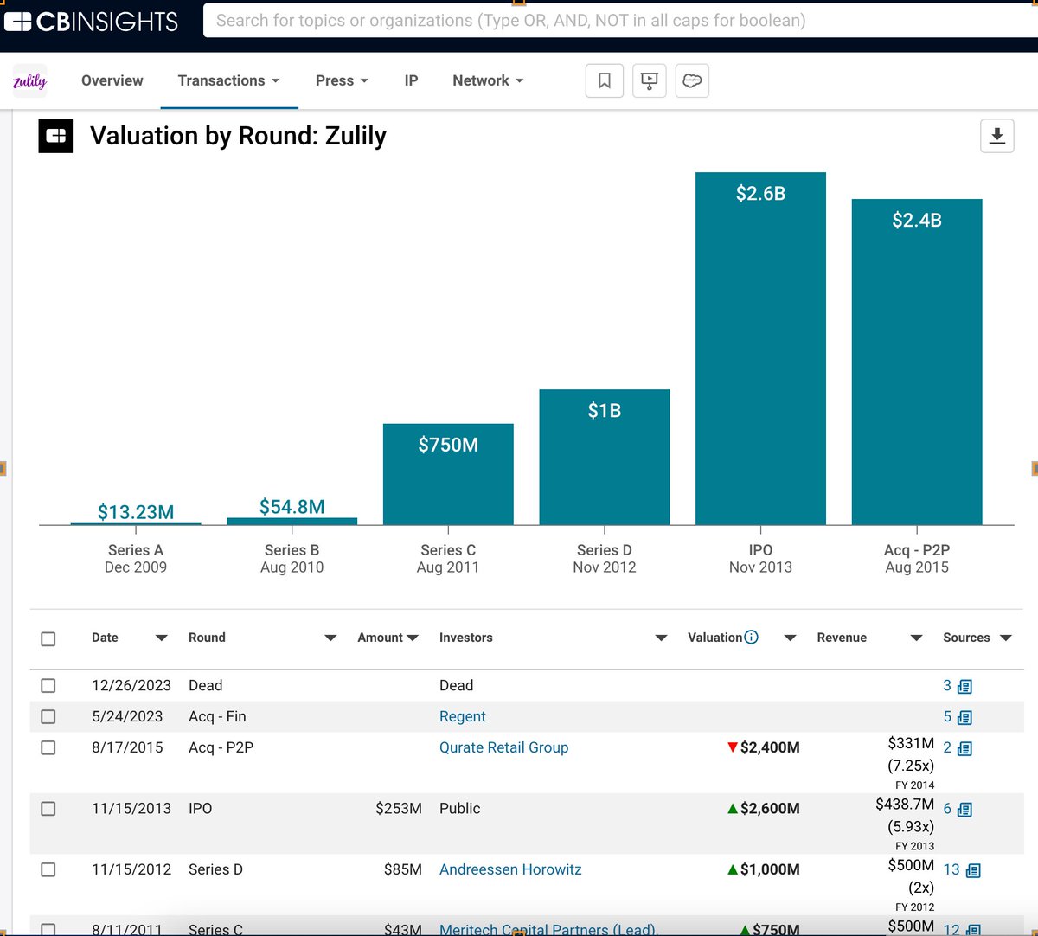1038x936 pixels.
Task: Click the $1B Series D bar
Action: click(x=605, y=457)
